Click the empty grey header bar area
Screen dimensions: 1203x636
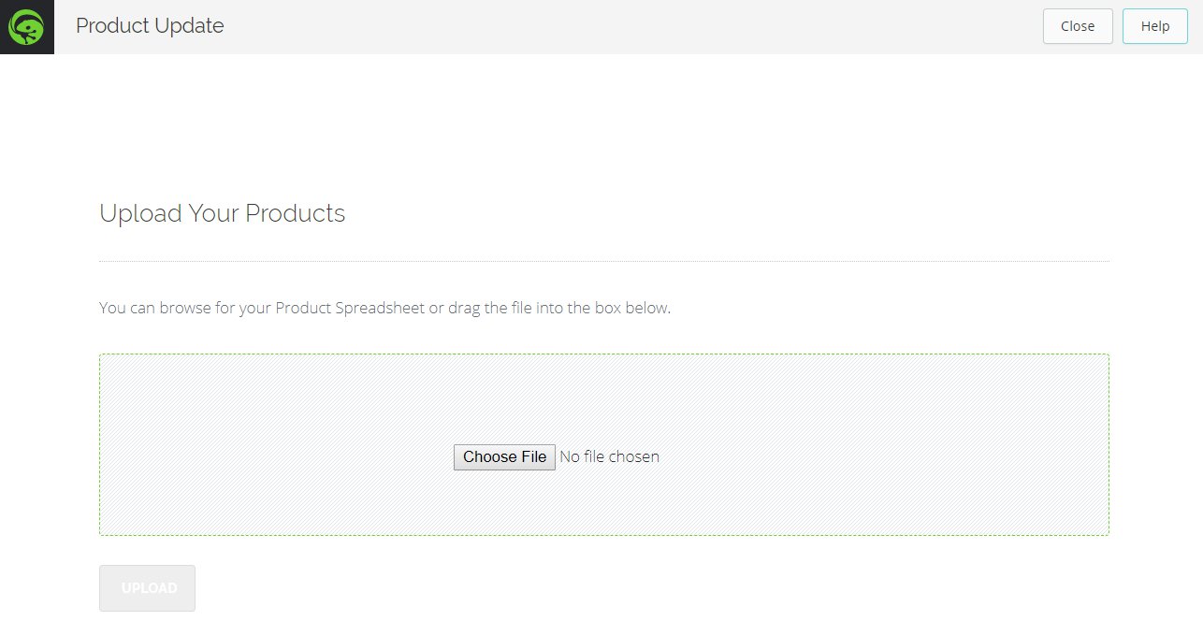(627, 26)
